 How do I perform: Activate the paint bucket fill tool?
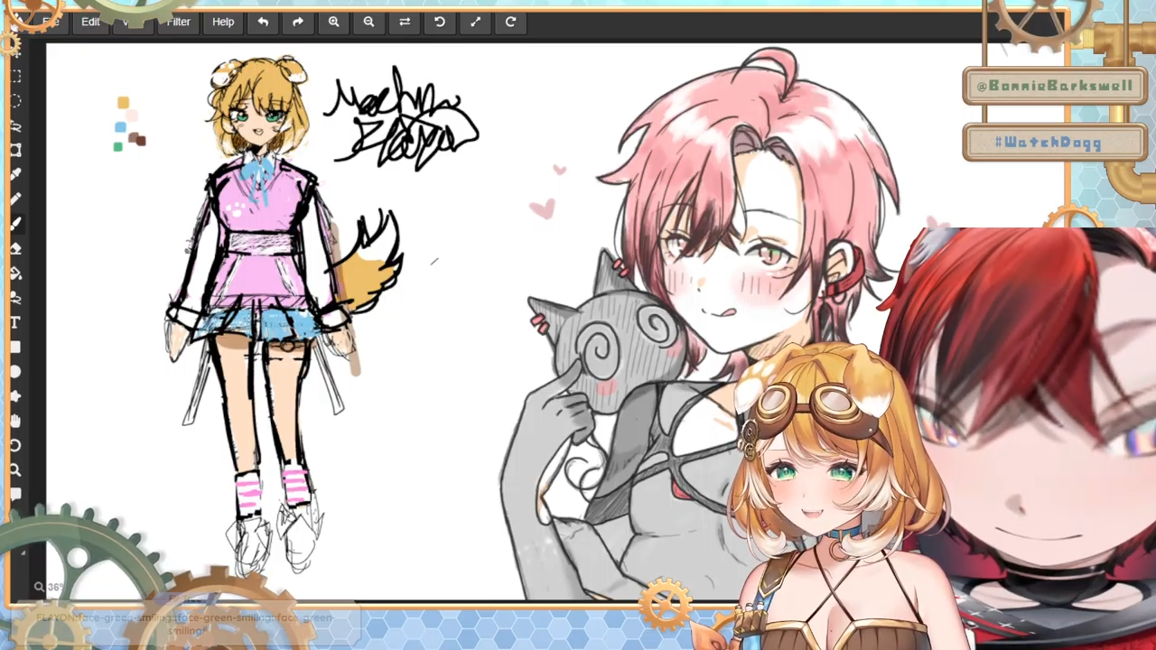16,273
